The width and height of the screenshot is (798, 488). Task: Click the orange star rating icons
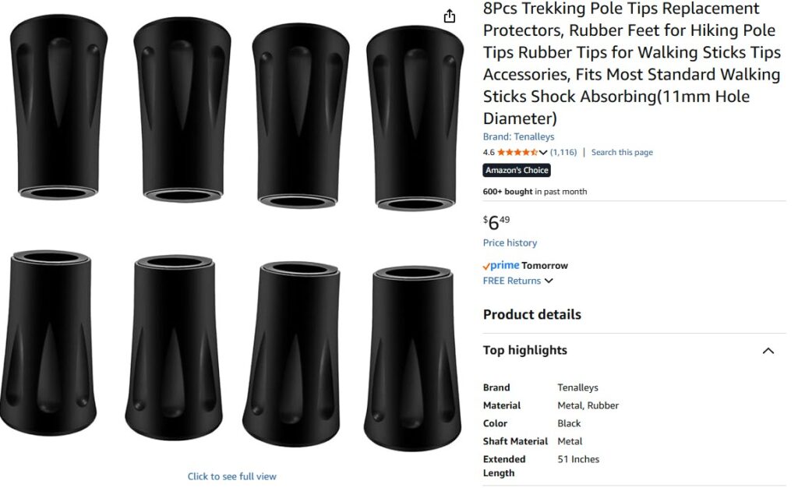point(517,152)
